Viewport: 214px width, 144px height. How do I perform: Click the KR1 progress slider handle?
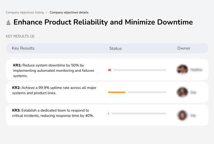tap(112, 70)
